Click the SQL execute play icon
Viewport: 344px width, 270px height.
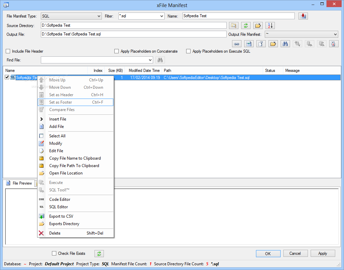coord(322,44)
